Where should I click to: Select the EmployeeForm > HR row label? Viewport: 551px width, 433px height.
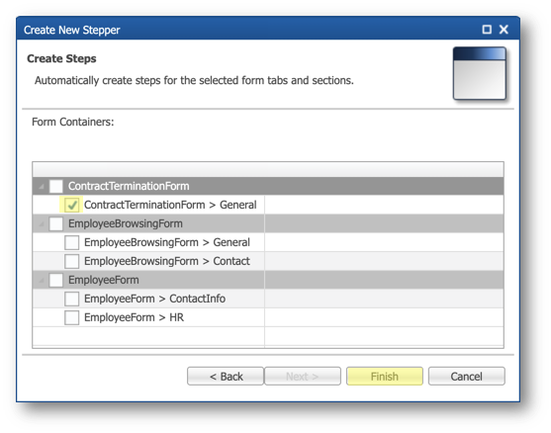pyautogui.click(x=134, y=317)
